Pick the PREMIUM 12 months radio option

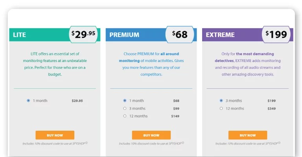click(x=125, y=116)
